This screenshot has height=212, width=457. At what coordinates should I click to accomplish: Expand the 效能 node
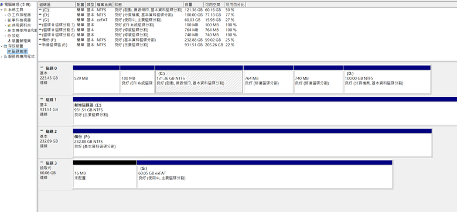(x=5, y=36)
